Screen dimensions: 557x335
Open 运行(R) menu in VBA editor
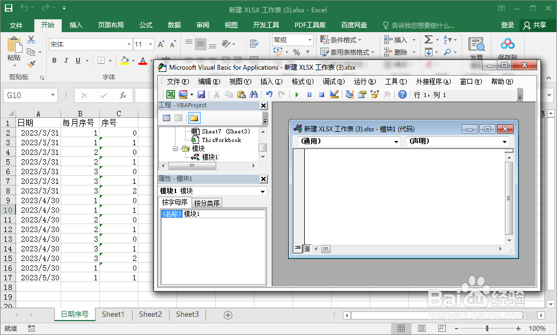pos(365,81)
